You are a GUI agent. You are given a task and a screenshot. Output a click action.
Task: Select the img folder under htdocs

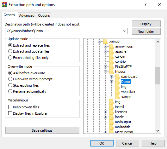[x=124, y=87]
